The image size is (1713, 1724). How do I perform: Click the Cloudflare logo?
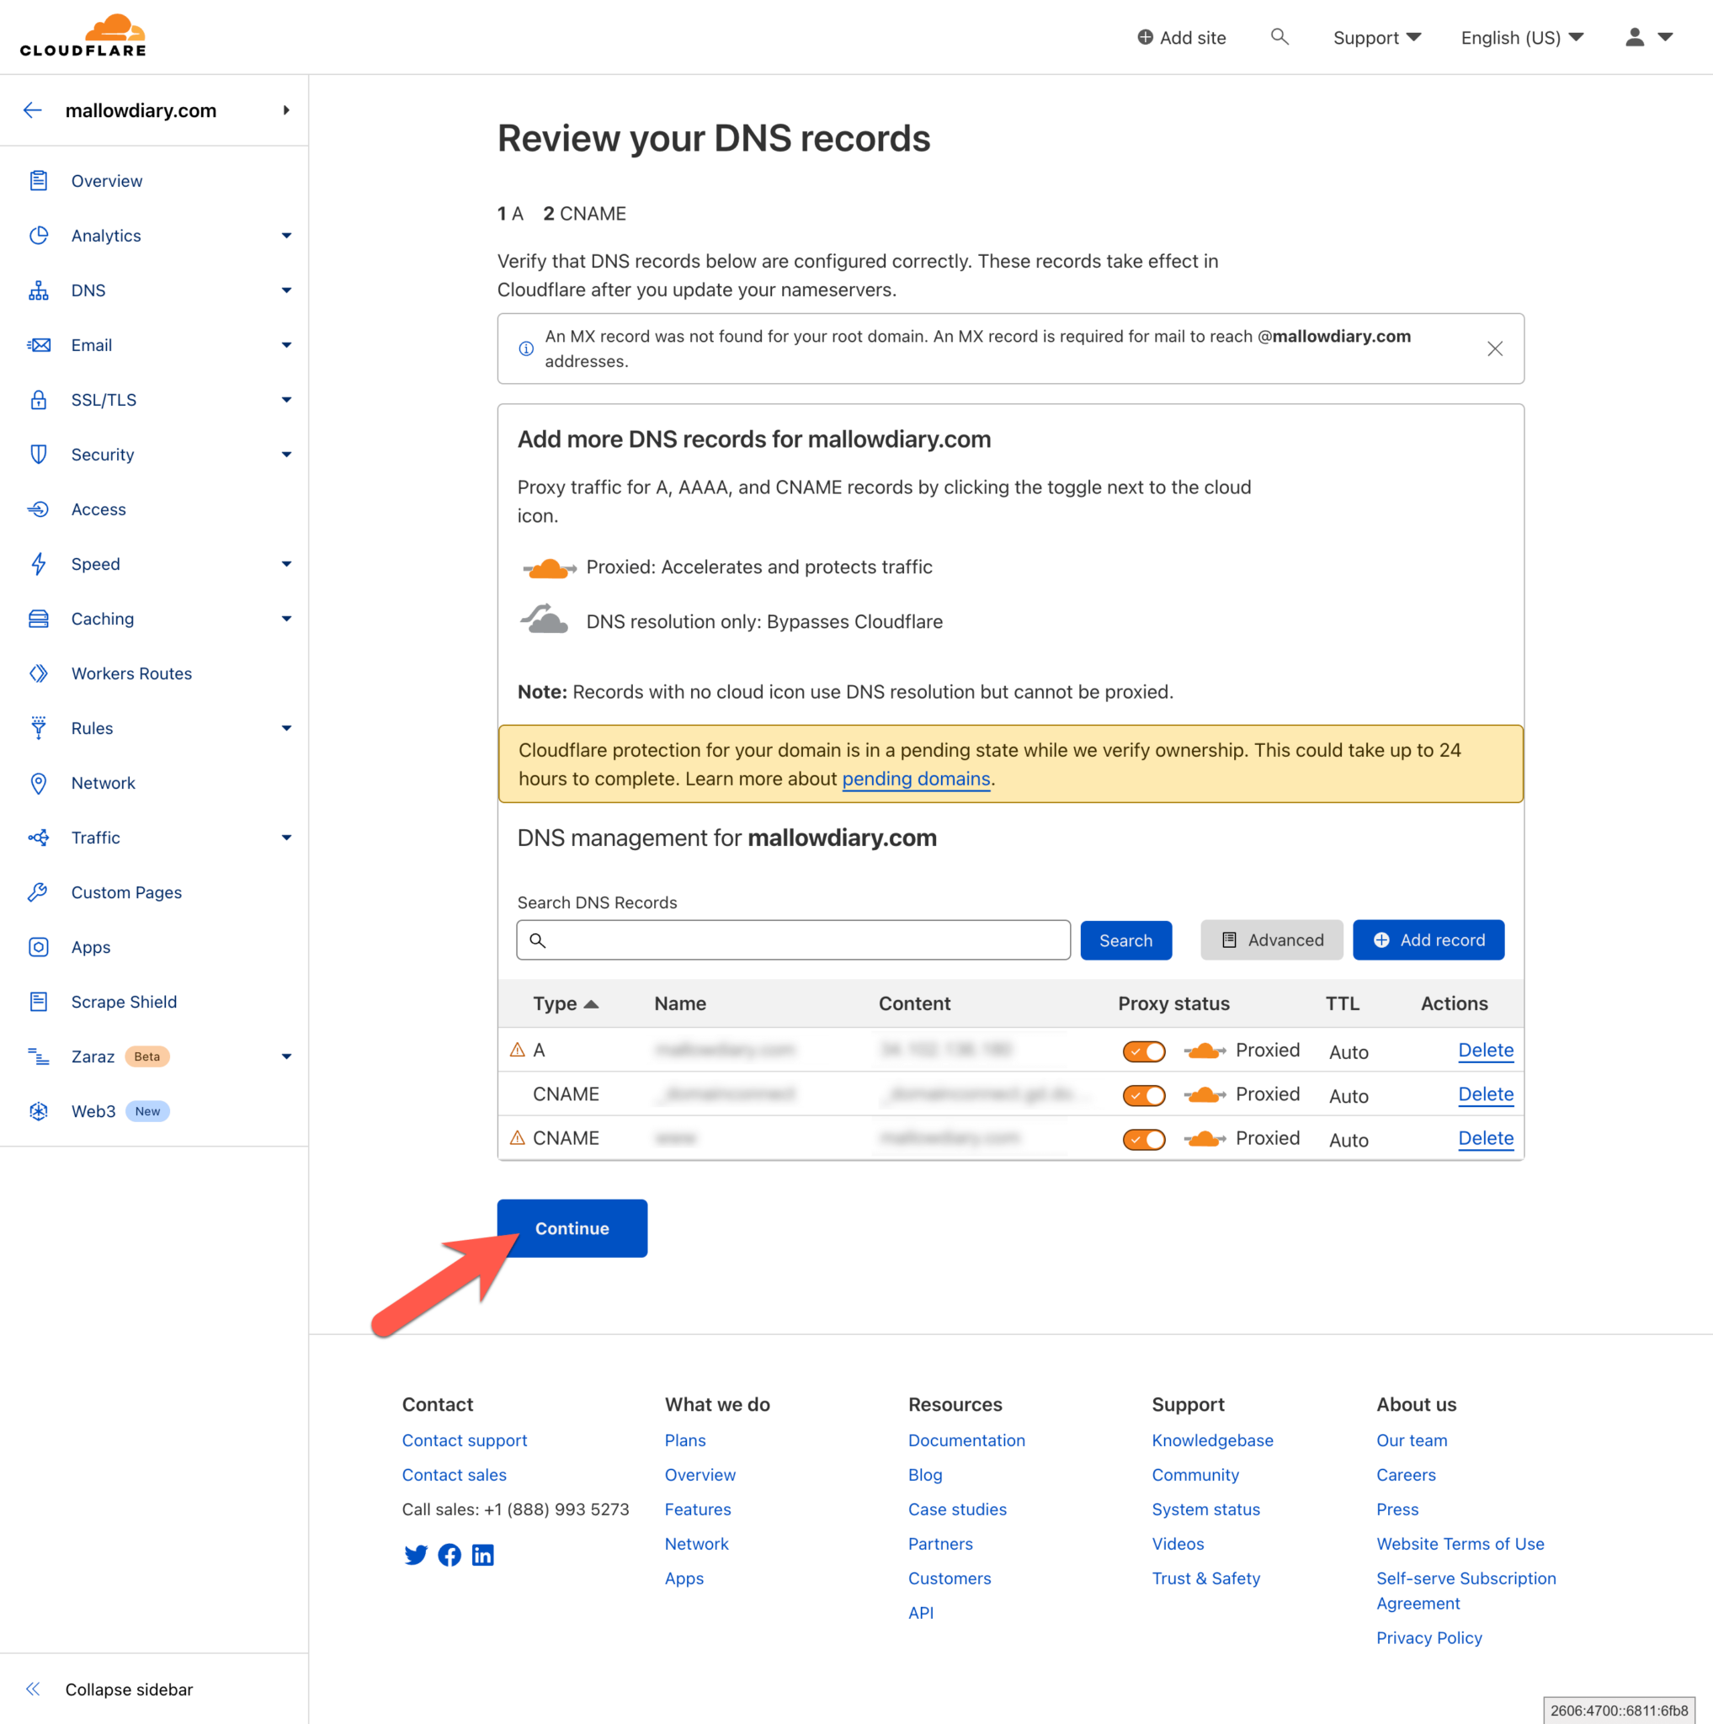pyautogui.click(x=84, y=36)
